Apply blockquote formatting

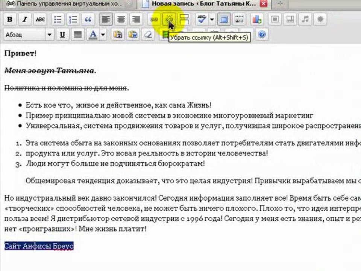pyautogui.click(x=88, y=19)
